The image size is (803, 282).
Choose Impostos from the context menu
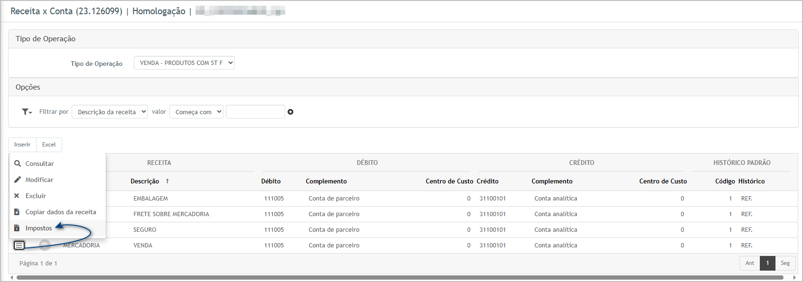tap(38, 228)
